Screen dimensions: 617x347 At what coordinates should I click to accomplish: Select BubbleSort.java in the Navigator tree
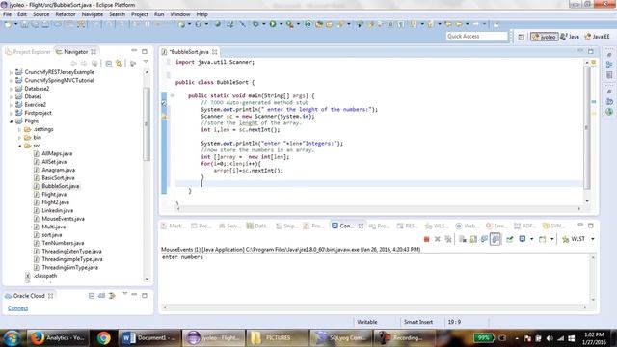coord(61,186)
